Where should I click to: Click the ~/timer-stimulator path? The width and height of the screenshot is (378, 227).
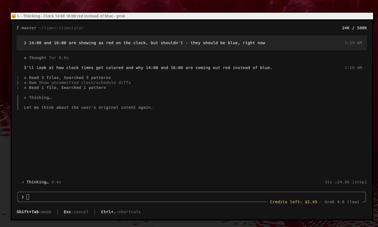[61, 28]
